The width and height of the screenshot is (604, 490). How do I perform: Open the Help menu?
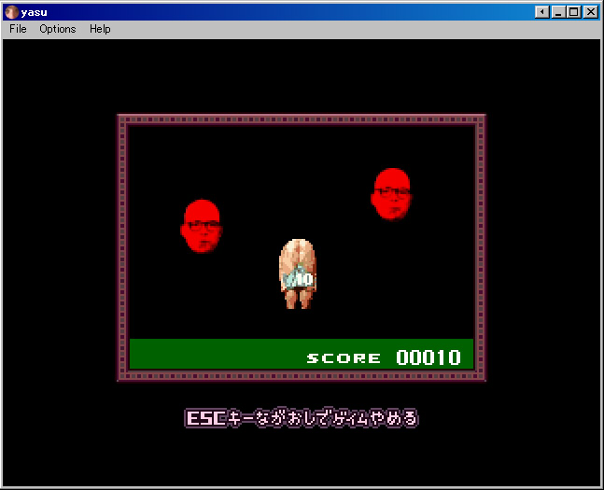100,29
